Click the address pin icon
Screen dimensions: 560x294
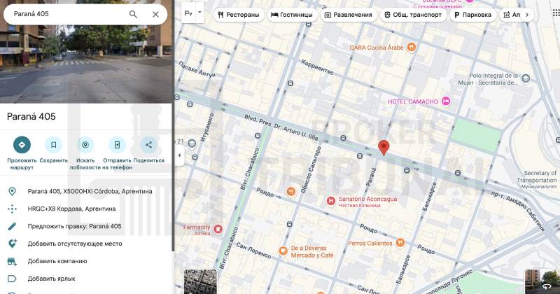(12, 192)
